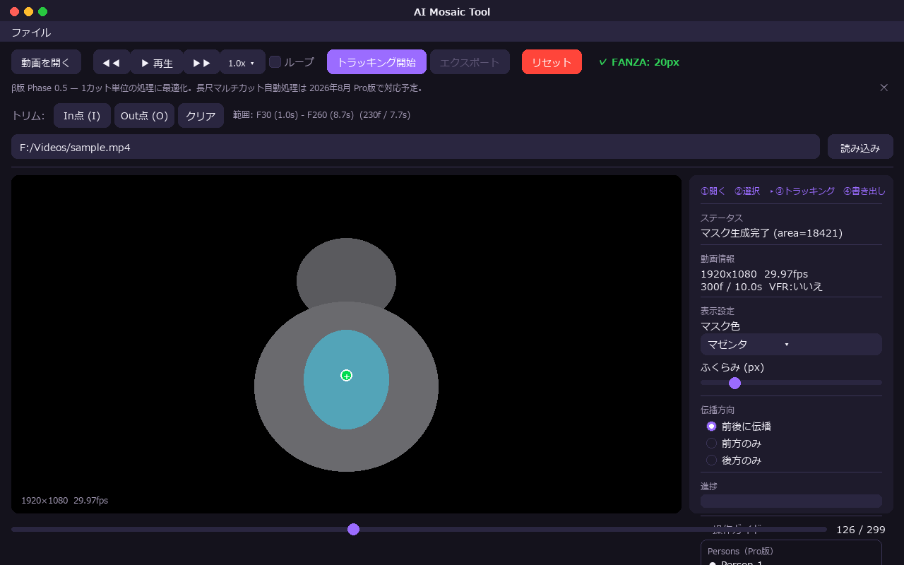Click the 1920x1080 29.97fps info in side panel

754,274
